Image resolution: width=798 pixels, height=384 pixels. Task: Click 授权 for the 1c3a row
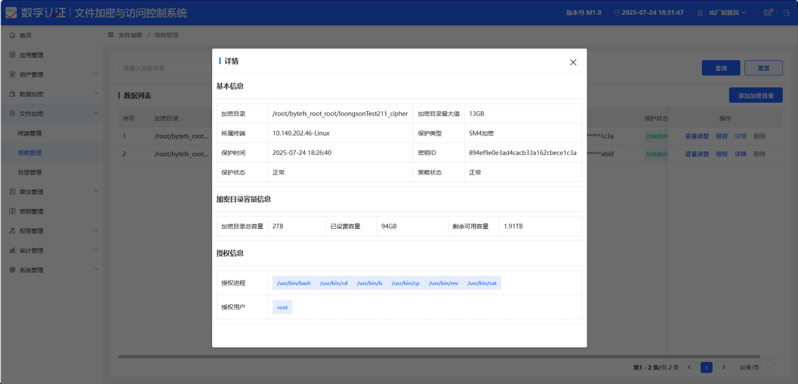coord(722,136)
